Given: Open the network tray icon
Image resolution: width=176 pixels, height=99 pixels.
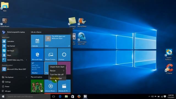Looking at the screenshot, I should pos(162,97).
